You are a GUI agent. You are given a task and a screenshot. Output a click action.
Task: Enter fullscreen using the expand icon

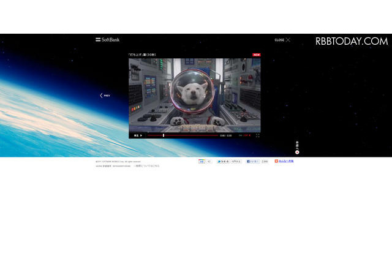point(257,135)
